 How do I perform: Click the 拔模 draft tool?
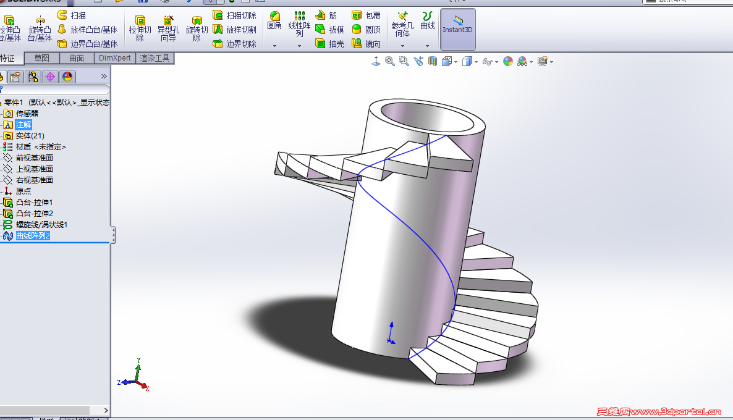[x=329, y=30]
